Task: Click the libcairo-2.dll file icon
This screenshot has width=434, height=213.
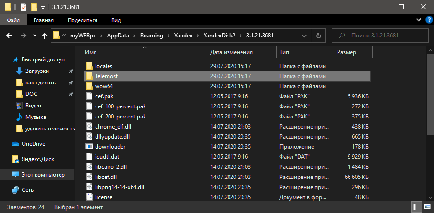Action: coord(89,167)
